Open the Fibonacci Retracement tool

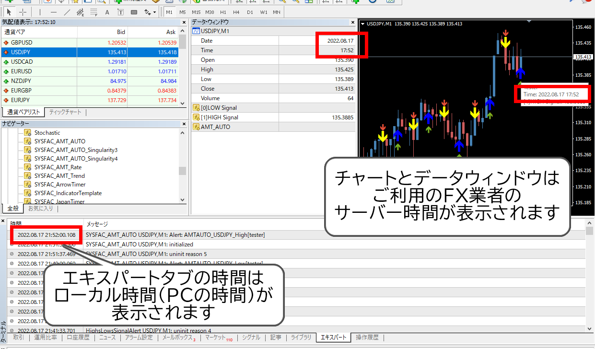[94, 12]
